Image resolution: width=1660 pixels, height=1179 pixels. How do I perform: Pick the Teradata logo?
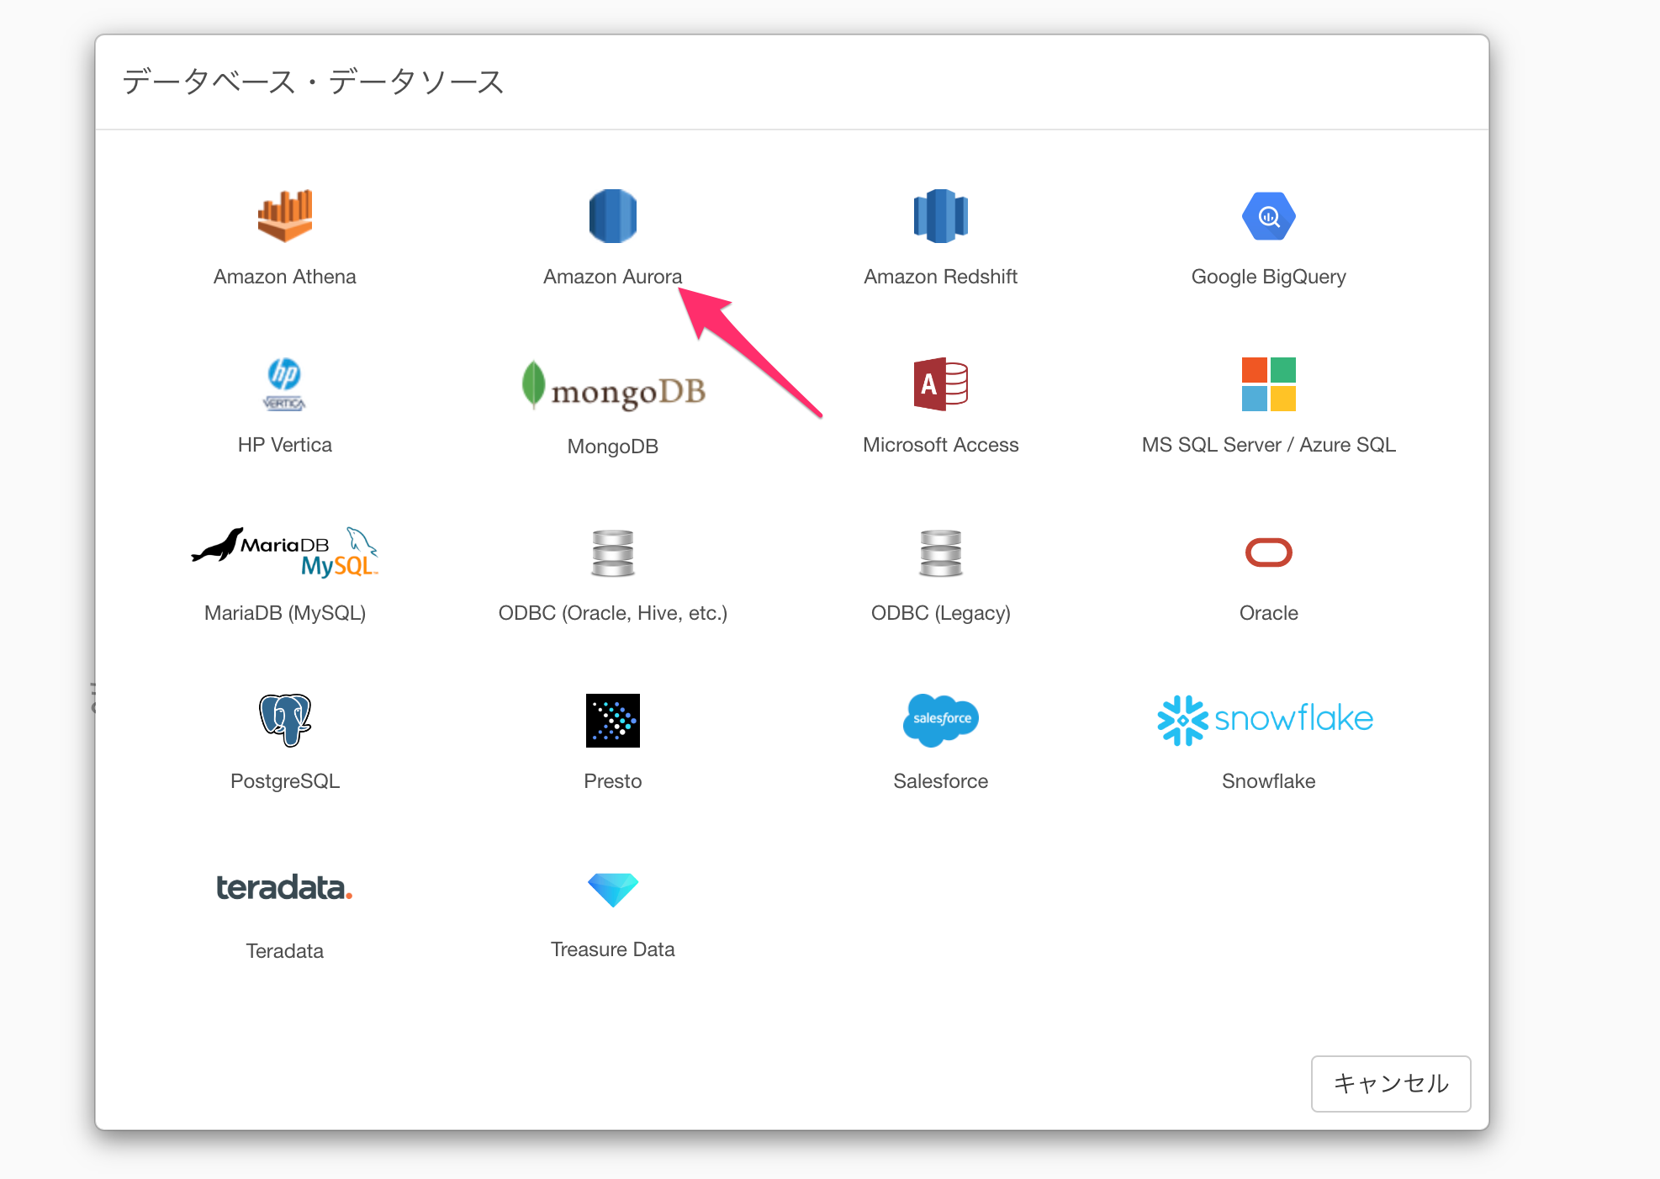point(284,888)
